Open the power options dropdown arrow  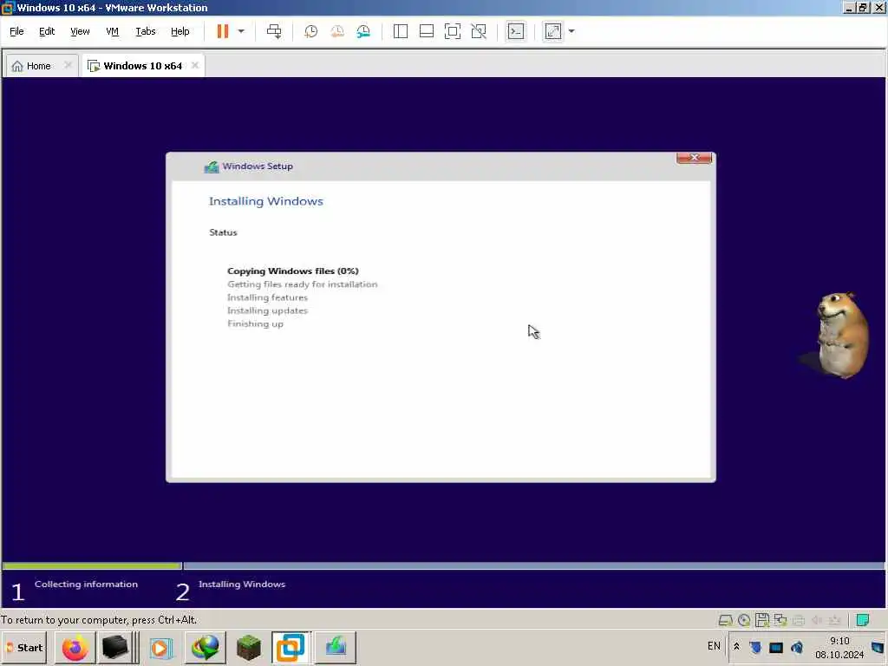pos(241,31)
